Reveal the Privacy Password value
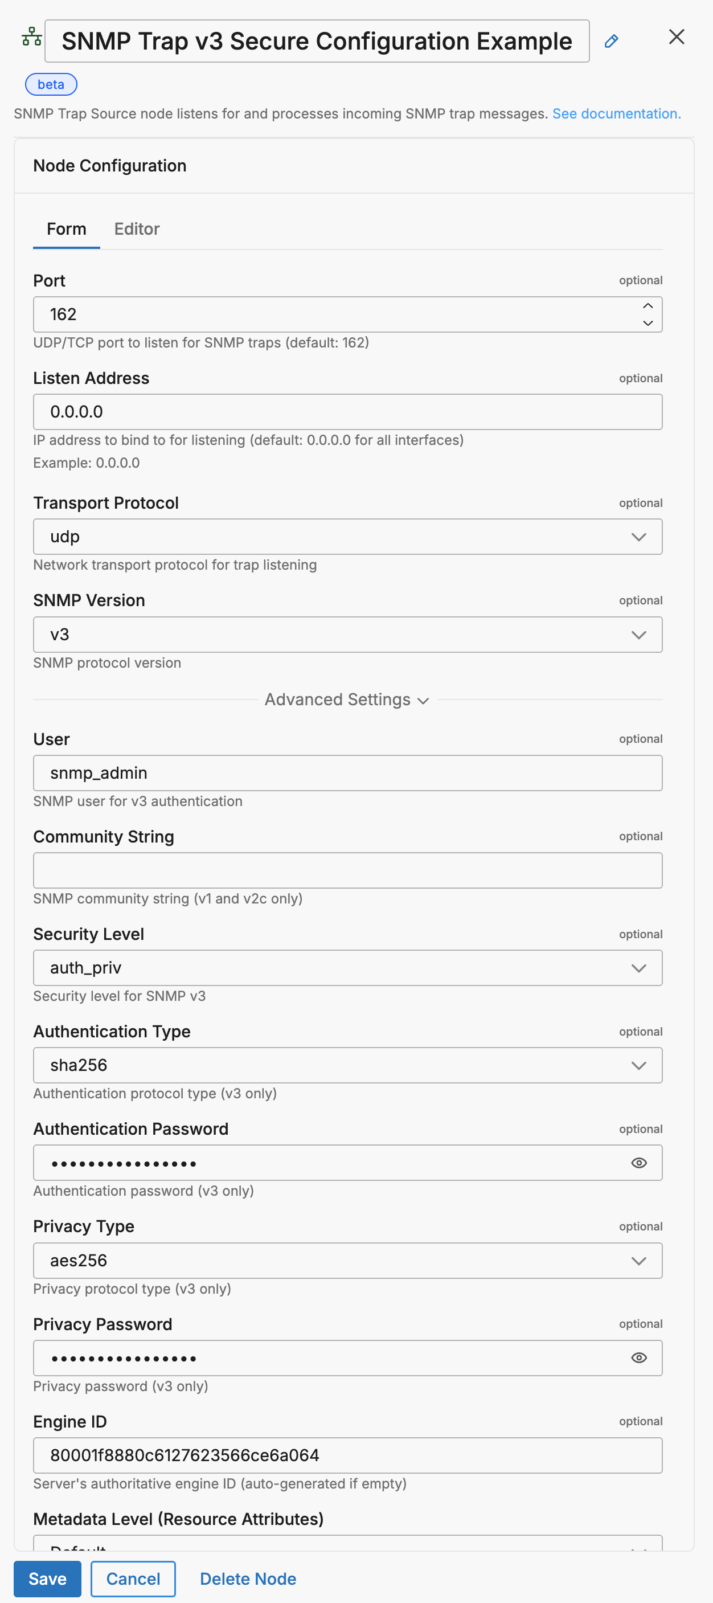 [638, 1358]
